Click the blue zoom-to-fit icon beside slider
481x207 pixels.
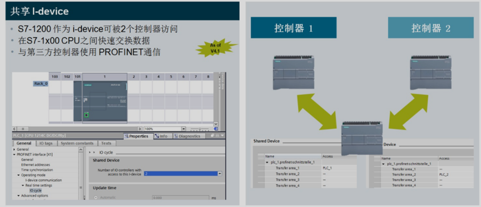(x=216, y=129)
